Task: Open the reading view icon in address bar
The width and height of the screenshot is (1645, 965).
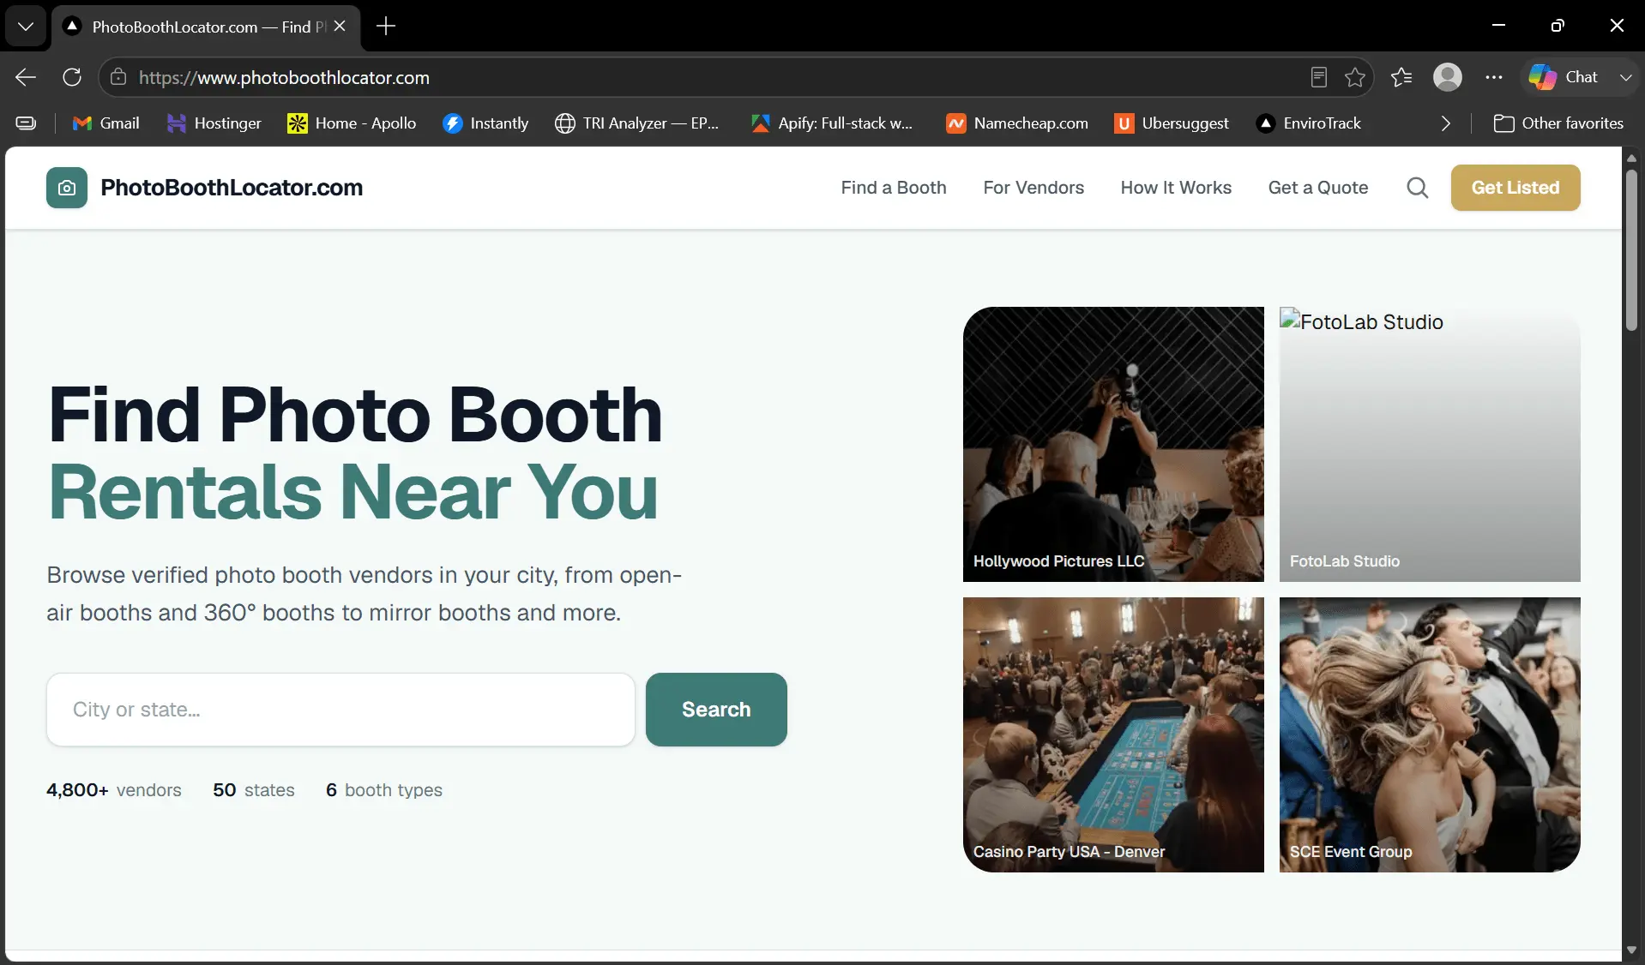Action: 1319,77
